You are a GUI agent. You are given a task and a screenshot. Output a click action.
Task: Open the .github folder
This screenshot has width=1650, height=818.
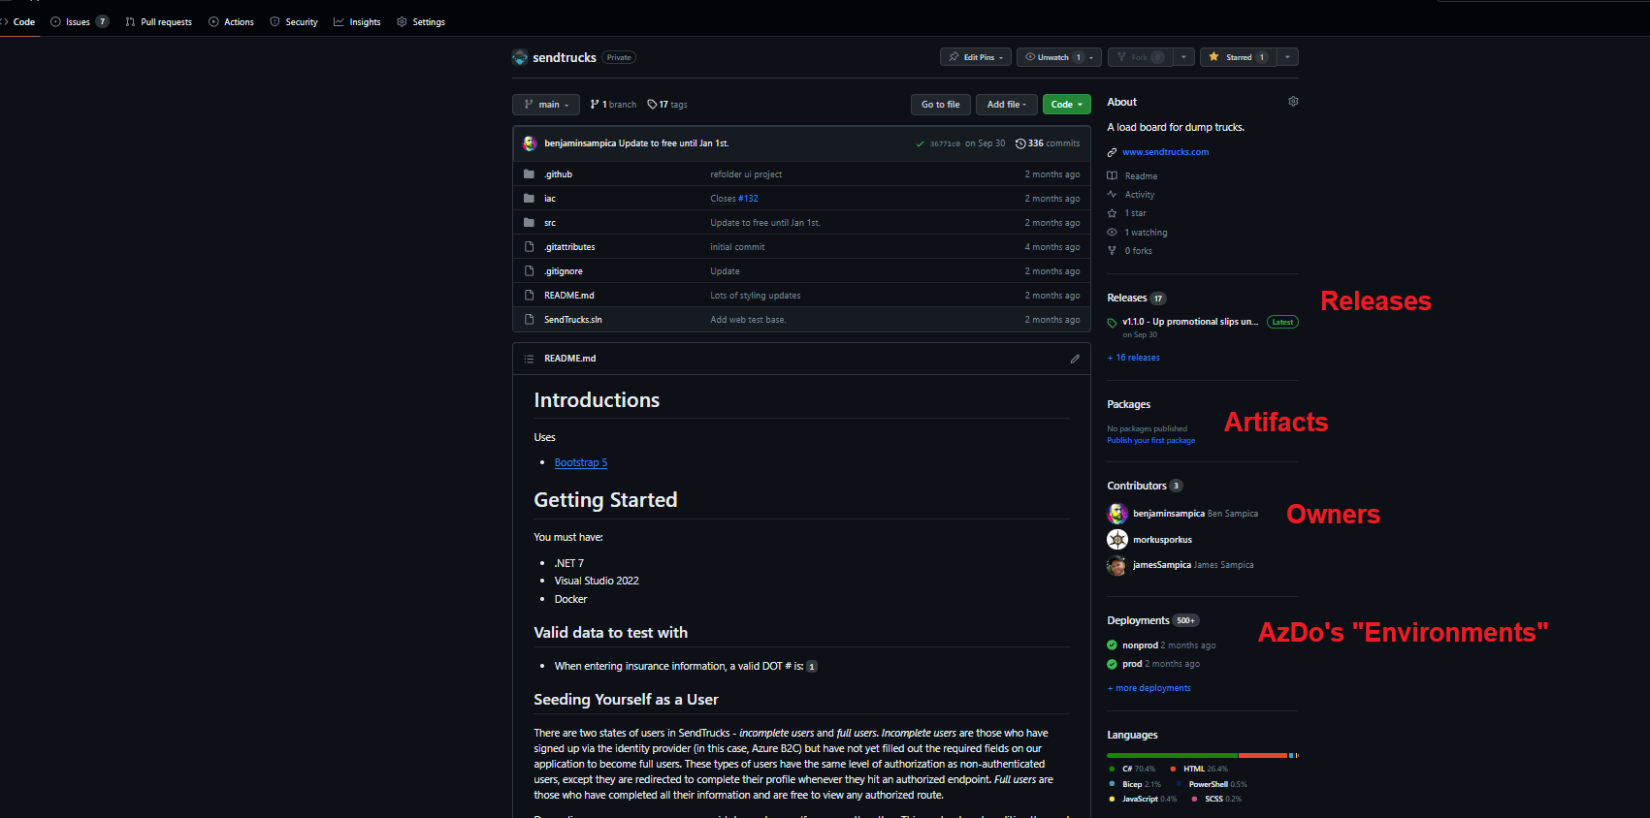coord(558,174)
